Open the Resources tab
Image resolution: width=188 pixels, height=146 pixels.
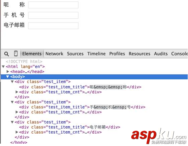140,54
